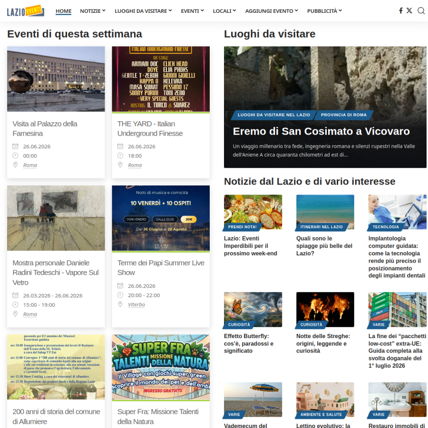Click clock icon beside 00:00 time
428x428 pixels.
(15, 156)
